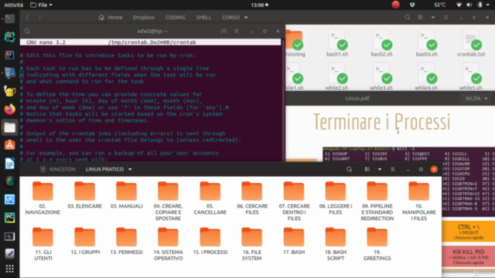
Task: Go to Dropbox in path bar
Action: 144,17
